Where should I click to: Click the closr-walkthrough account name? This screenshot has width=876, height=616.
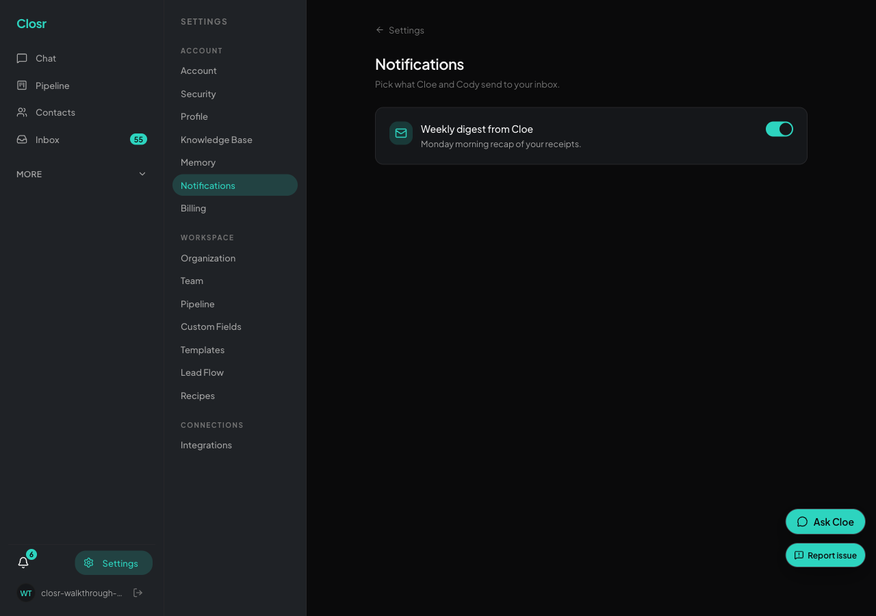pyautogui.click(x=81, y=593)
